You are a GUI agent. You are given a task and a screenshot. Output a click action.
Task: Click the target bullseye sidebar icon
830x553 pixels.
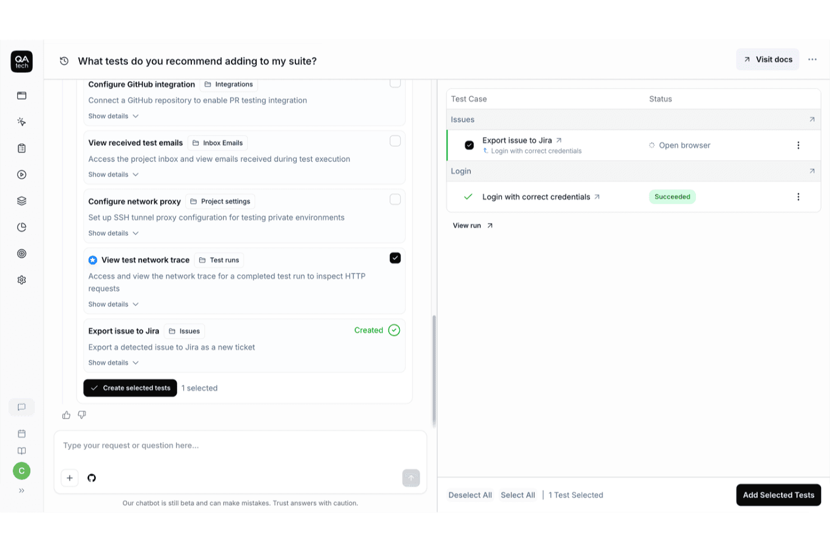tap(22, 254)
